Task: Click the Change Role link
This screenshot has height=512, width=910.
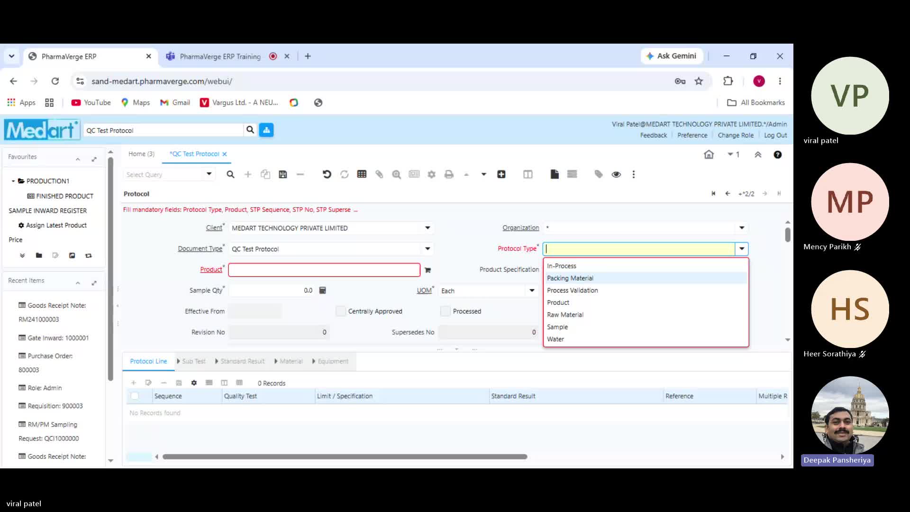Action: tap(736, 136)
